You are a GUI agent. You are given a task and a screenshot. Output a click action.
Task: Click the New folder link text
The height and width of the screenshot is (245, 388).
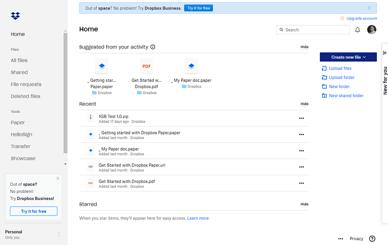[339, 87]
